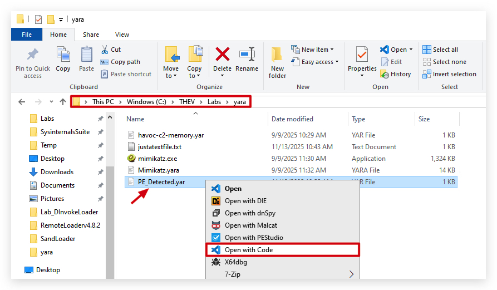The image size is (497, 290).
Task: Sort by Type column header
Action: [358, 119]
